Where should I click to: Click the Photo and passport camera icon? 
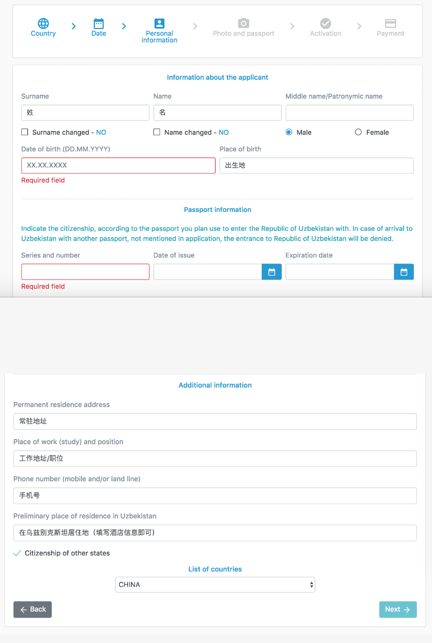click(x=243, y=23)
